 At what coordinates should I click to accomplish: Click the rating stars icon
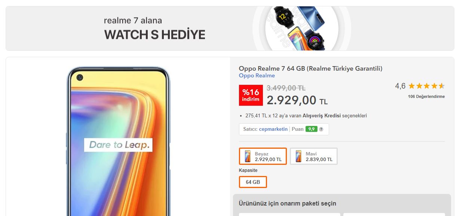tap(426, 86)
